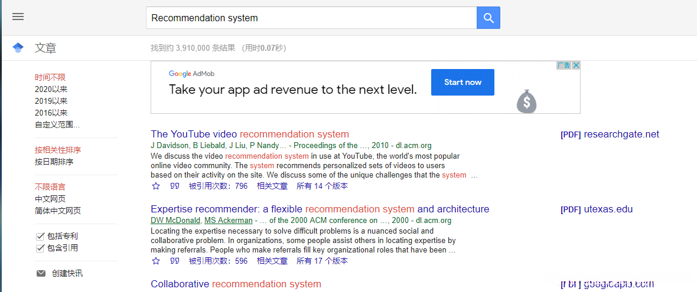Click the Google AdMob logo text
Viewport: 697px width, 292px height.
(191, 74)
